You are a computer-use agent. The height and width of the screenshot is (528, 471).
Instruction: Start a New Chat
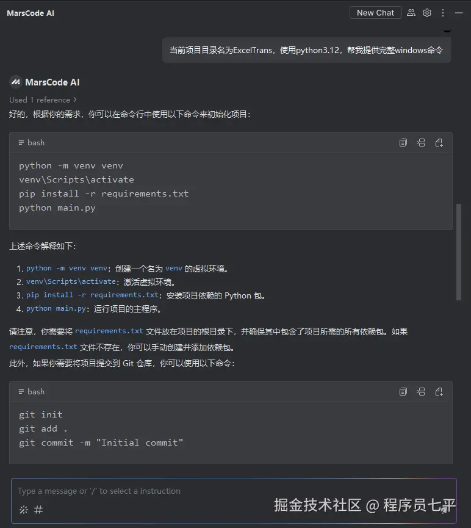click(375, 13)
